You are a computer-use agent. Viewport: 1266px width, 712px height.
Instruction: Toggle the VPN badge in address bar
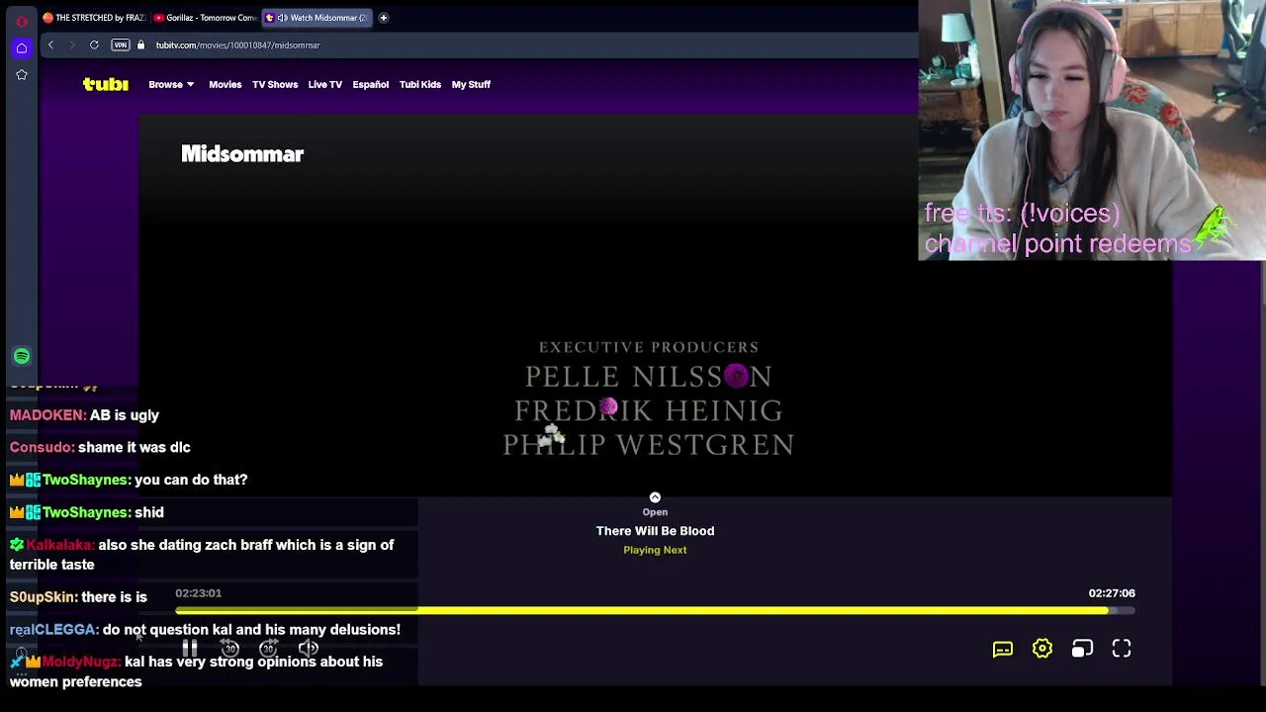coord(121,44)
